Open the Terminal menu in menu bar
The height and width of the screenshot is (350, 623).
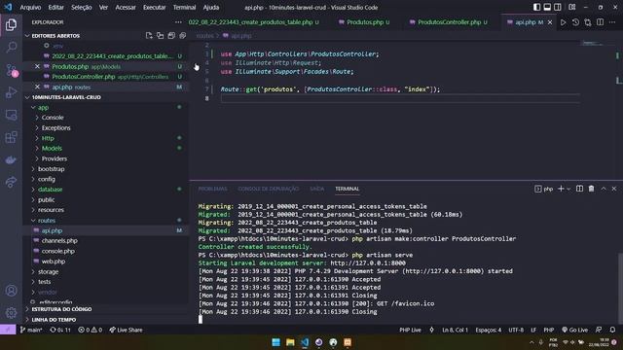tap(184, 7)
